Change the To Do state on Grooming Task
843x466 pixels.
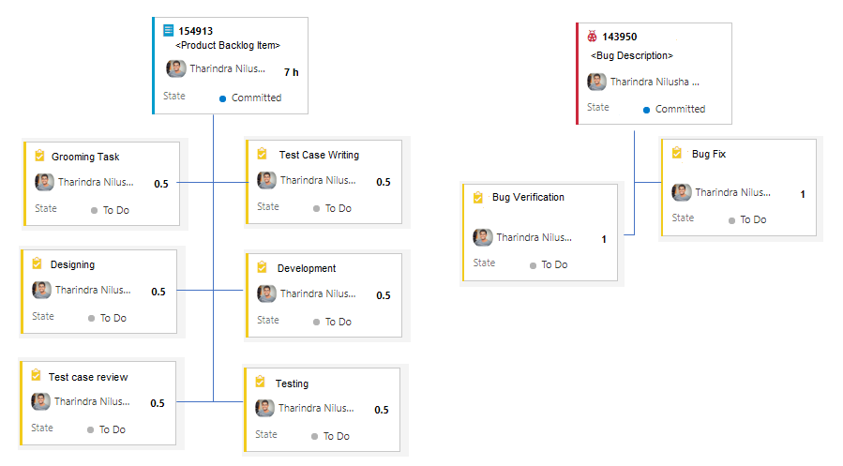[116, 210]
